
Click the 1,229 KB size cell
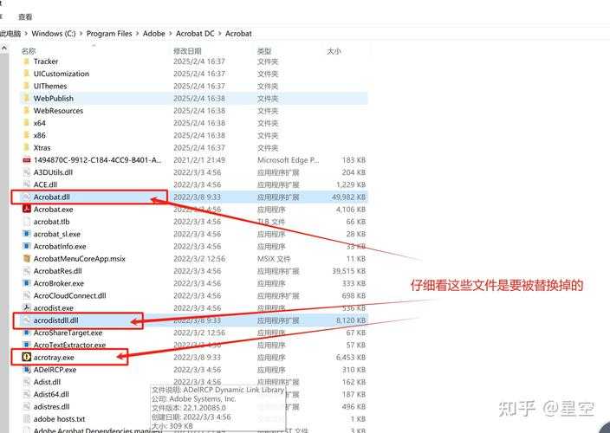(351, 184)
